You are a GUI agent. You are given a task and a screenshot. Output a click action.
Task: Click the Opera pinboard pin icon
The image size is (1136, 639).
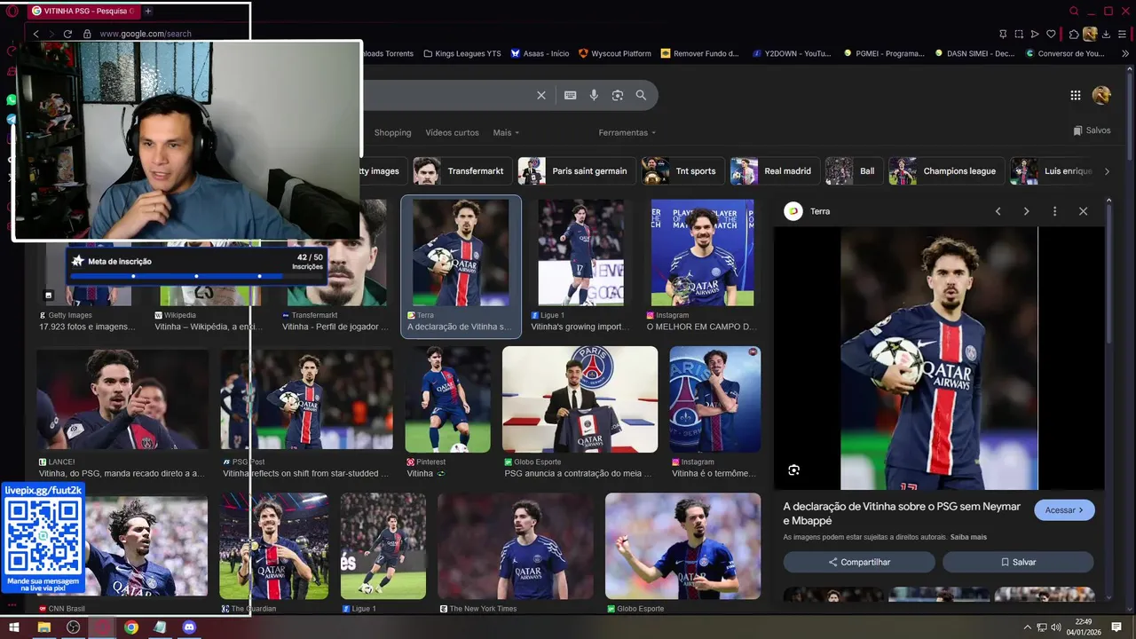(1003, 34)
